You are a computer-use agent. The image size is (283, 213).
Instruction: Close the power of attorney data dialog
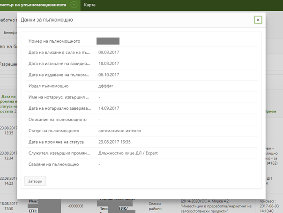(258, 20)
